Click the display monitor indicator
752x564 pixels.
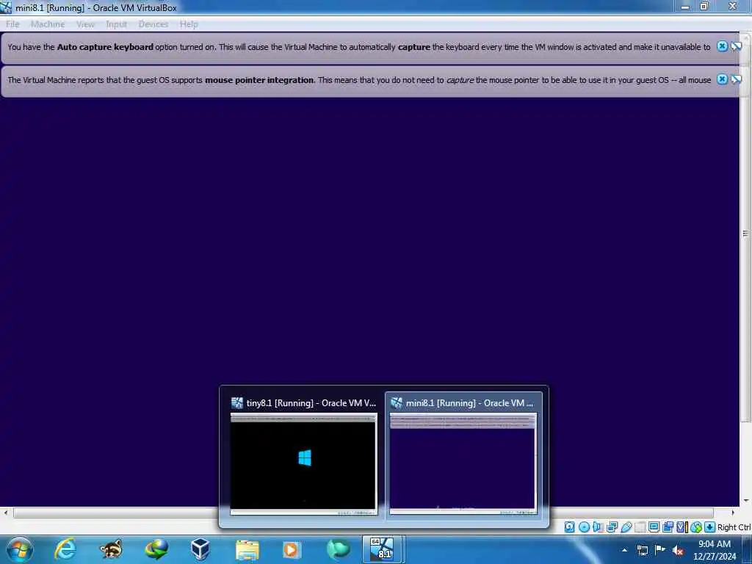pyautogui.click(x=654, y=527)
